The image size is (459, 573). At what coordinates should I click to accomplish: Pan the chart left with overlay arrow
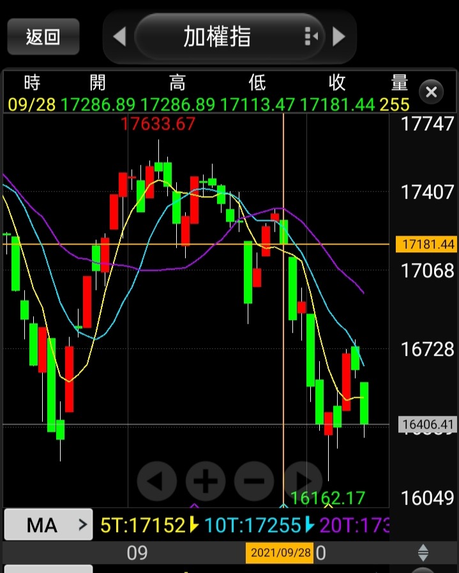tap(157, 481)
